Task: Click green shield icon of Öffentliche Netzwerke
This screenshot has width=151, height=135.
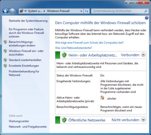Action: 64,120
